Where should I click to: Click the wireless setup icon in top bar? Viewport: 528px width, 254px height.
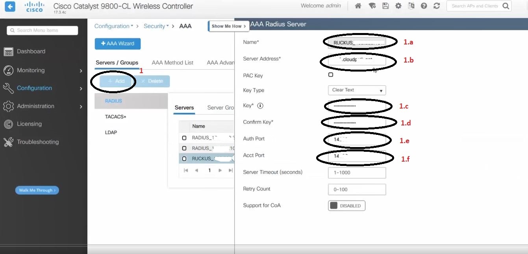(372, 6)
